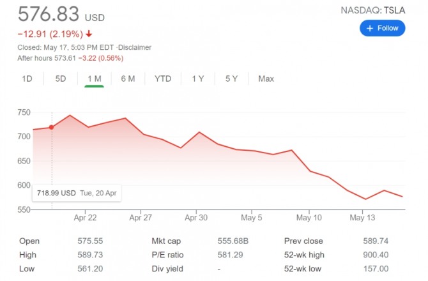This screenshot has width=428, height=281.
Task: Click the chart line above May 10
Action: 310,171
